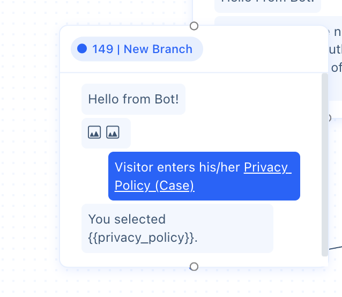Click the blue dot beside 149
The height and width of the screenshot is (297, 342).
point(82,49)
